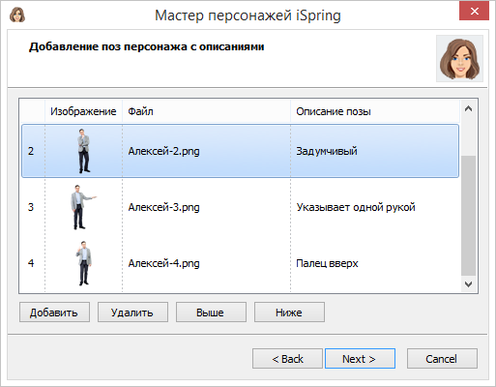Click the scroll down arrow of the list
Image resolution: width=496 pixels, height=387 pixels.
pos(468,284)
